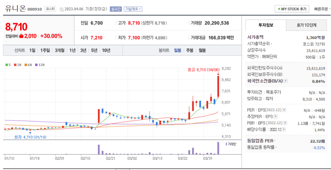Toggle the 5-day moving average legend
The height and width of the screenshot is (170, 331).
[x=8, y=65]
